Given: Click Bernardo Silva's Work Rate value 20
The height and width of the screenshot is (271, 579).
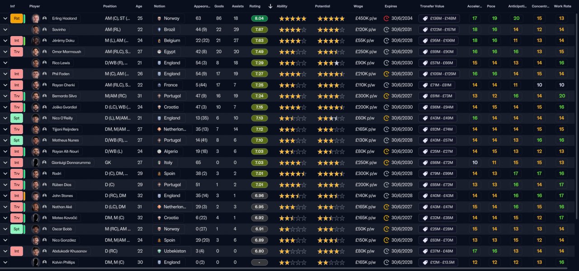Looking at the screenshot, I should click(x=561, y=96).
